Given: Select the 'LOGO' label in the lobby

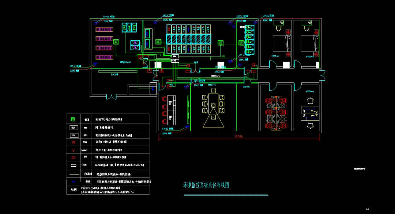Looking at the screenshot, I should pos(114,75).
